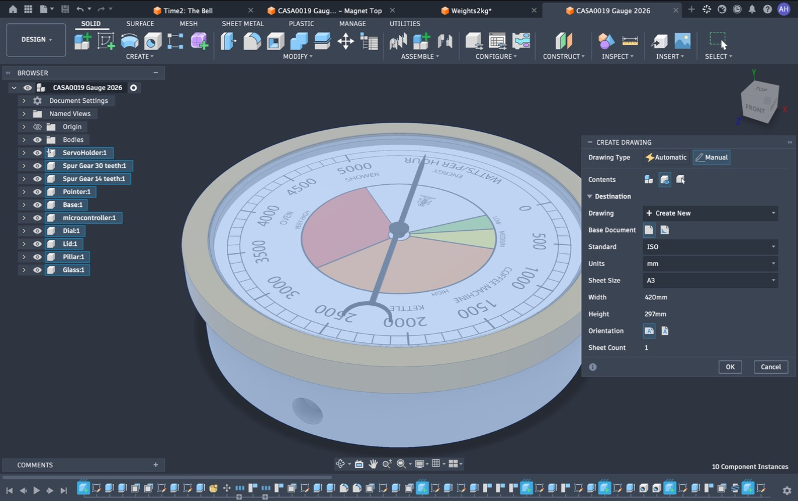Show the hidden Origin folder
This screenshot has width=798, height=501.
[37, 127]
